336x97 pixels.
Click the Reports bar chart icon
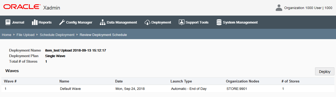tap(34, 22)
